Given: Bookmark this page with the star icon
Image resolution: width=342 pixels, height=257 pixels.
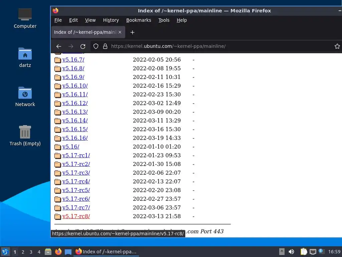Looking at the screenshot, I should (x=337, y=46).
